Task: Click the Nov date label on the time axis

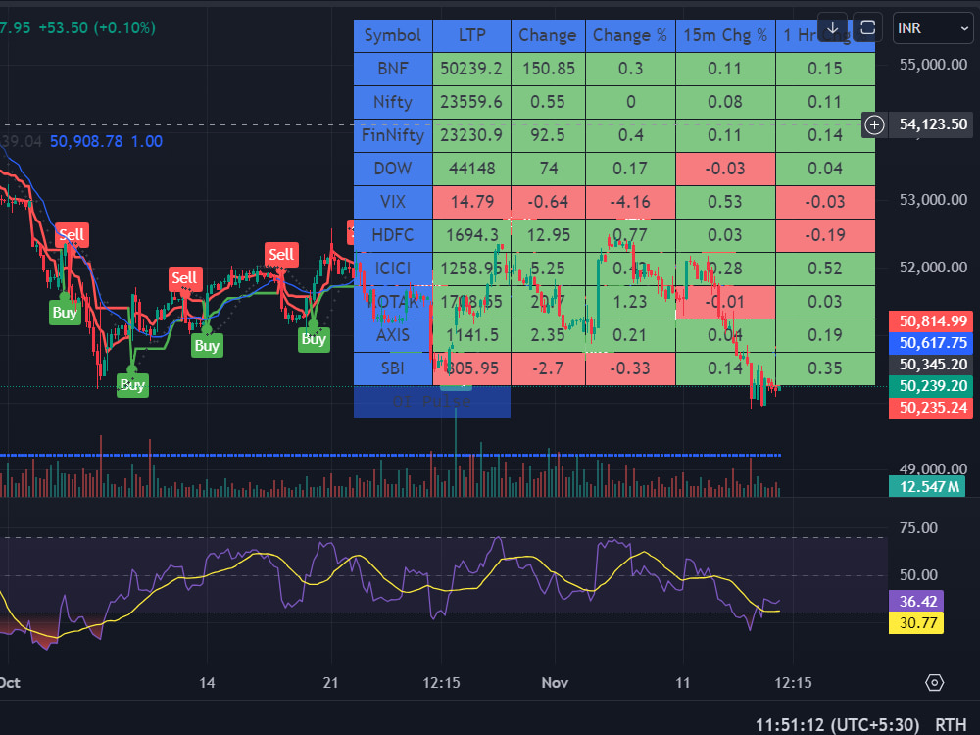Action: tap(555, 682)
